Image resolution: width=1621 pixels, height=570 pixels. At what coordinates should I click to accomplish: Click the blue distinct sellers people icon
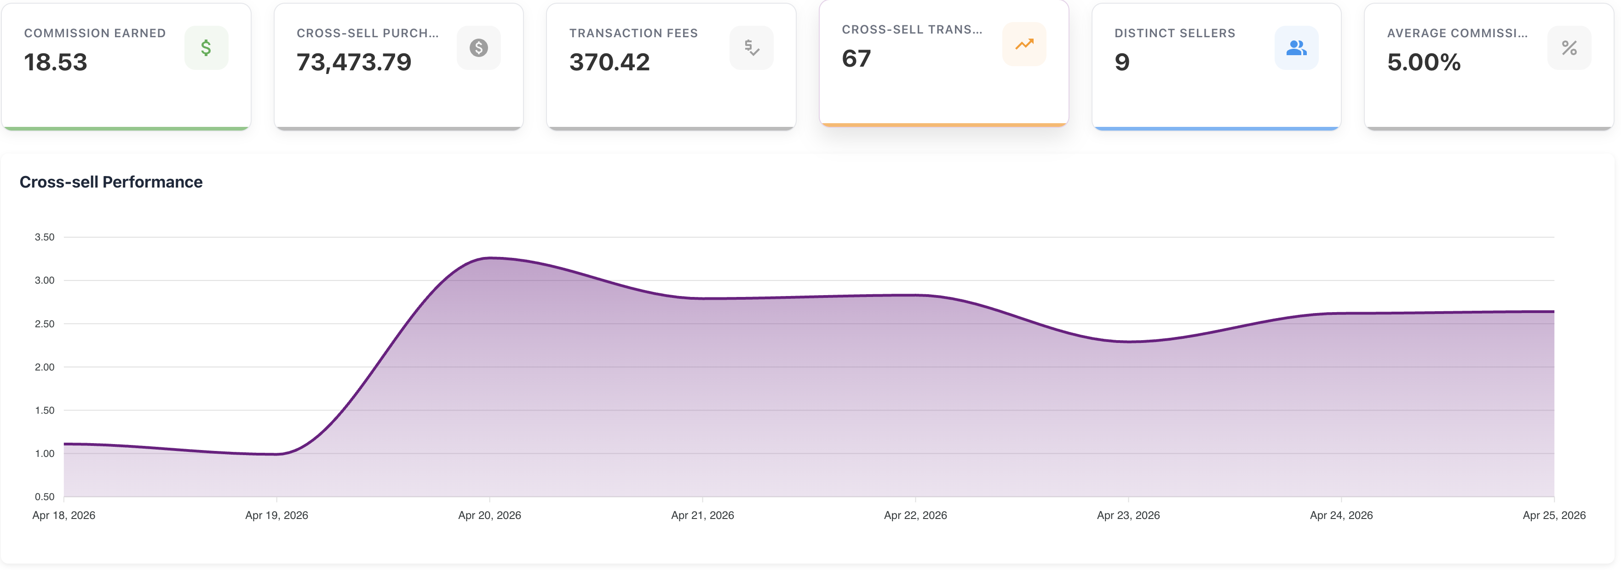point(1296,48)
